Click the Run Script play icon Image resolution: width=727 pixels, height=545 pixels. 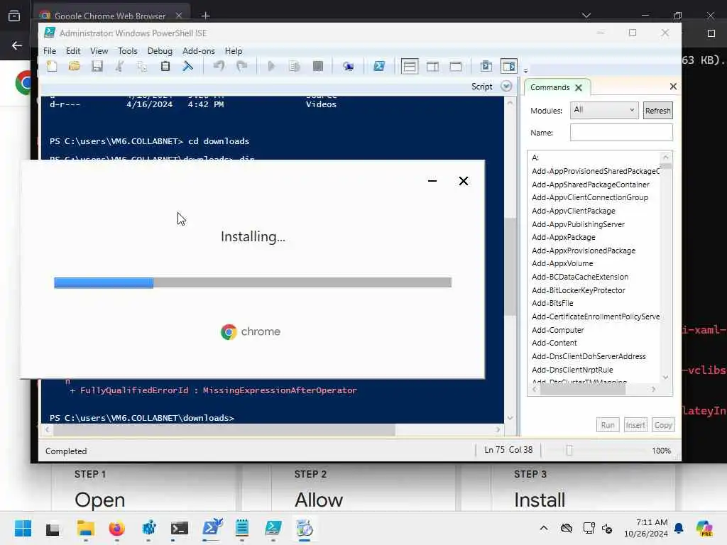(272, 66)
